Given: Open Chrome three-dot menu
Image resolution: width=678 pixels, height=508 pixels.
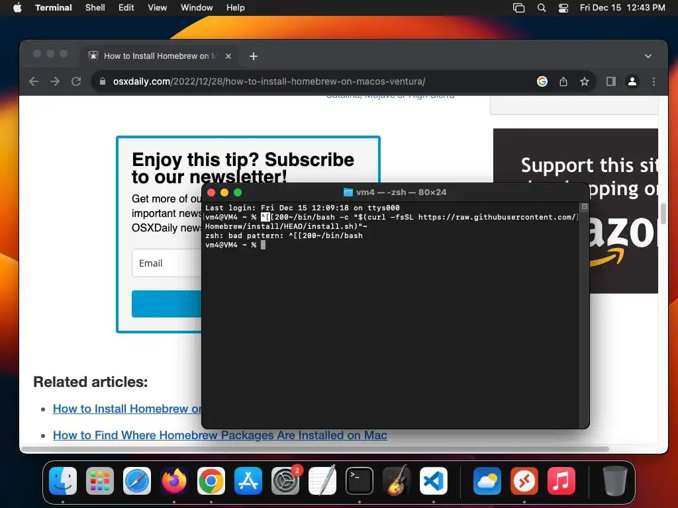Looking at the screenshot, I should 654,81.
